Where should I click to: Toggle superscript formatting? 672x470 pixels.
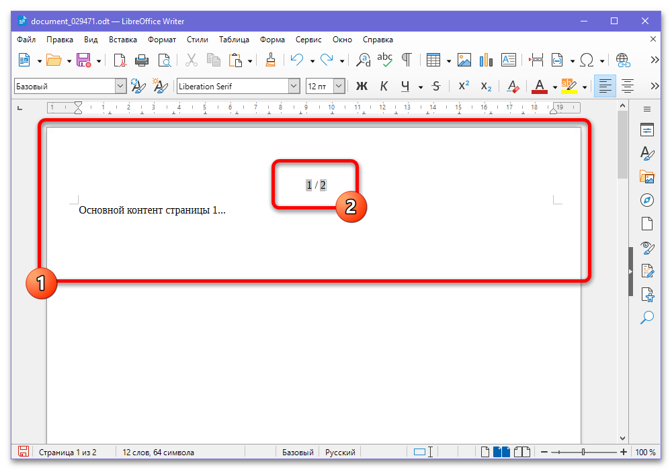pos(464,87)
